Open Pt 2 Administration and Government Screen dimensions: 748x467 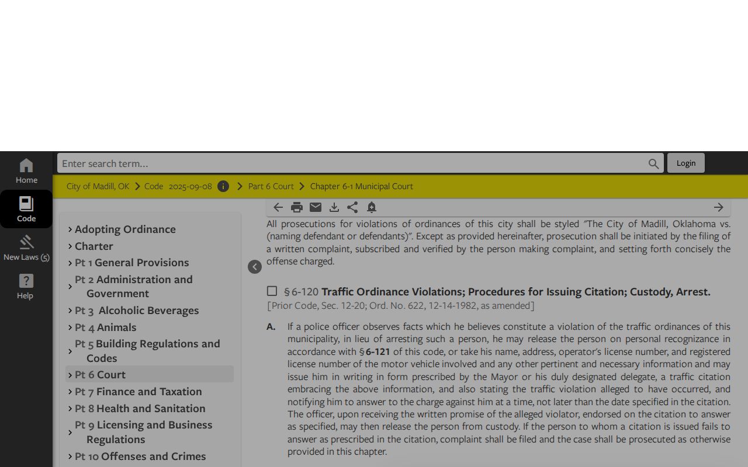[x=133, y=287]
